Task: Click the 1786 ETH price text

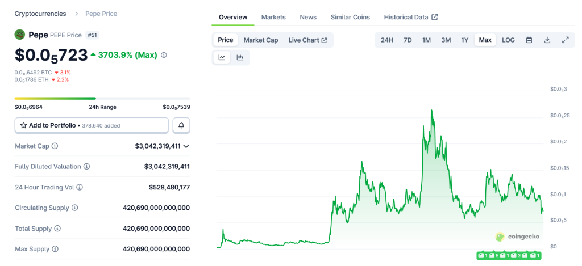Action: click(x=32, y=79)
